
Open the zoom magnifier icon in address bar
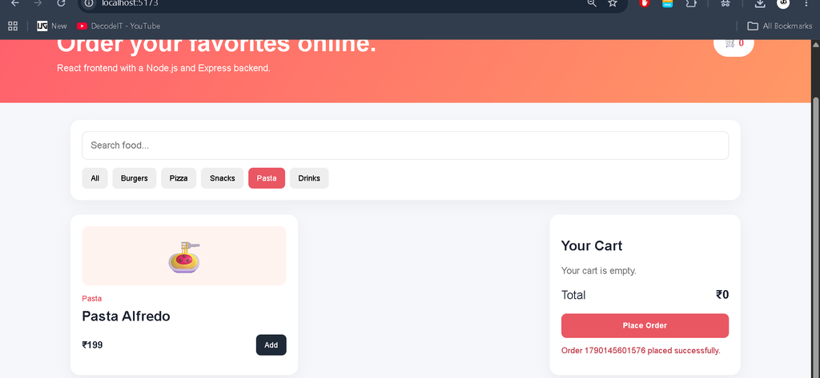(592, 4)
